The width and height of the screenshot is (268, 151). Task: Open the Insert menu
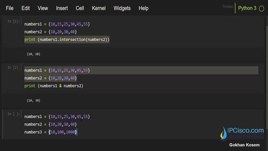point(62,8)
